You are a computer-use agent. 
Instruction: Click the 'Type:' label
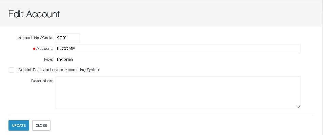tap(48, 59)
